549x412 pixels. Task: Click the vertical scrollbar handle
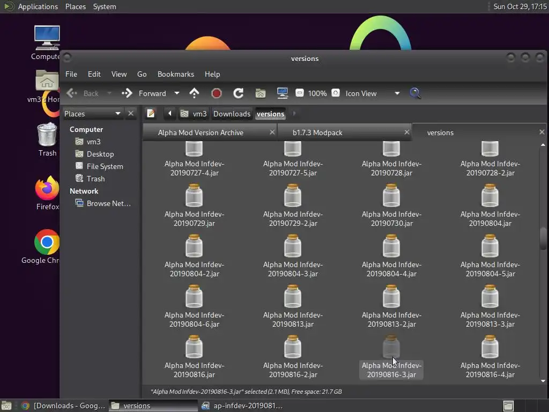tap(543, 238)
